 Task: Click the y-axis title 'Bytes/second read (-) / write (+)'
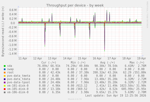click(x=3, y=32)
